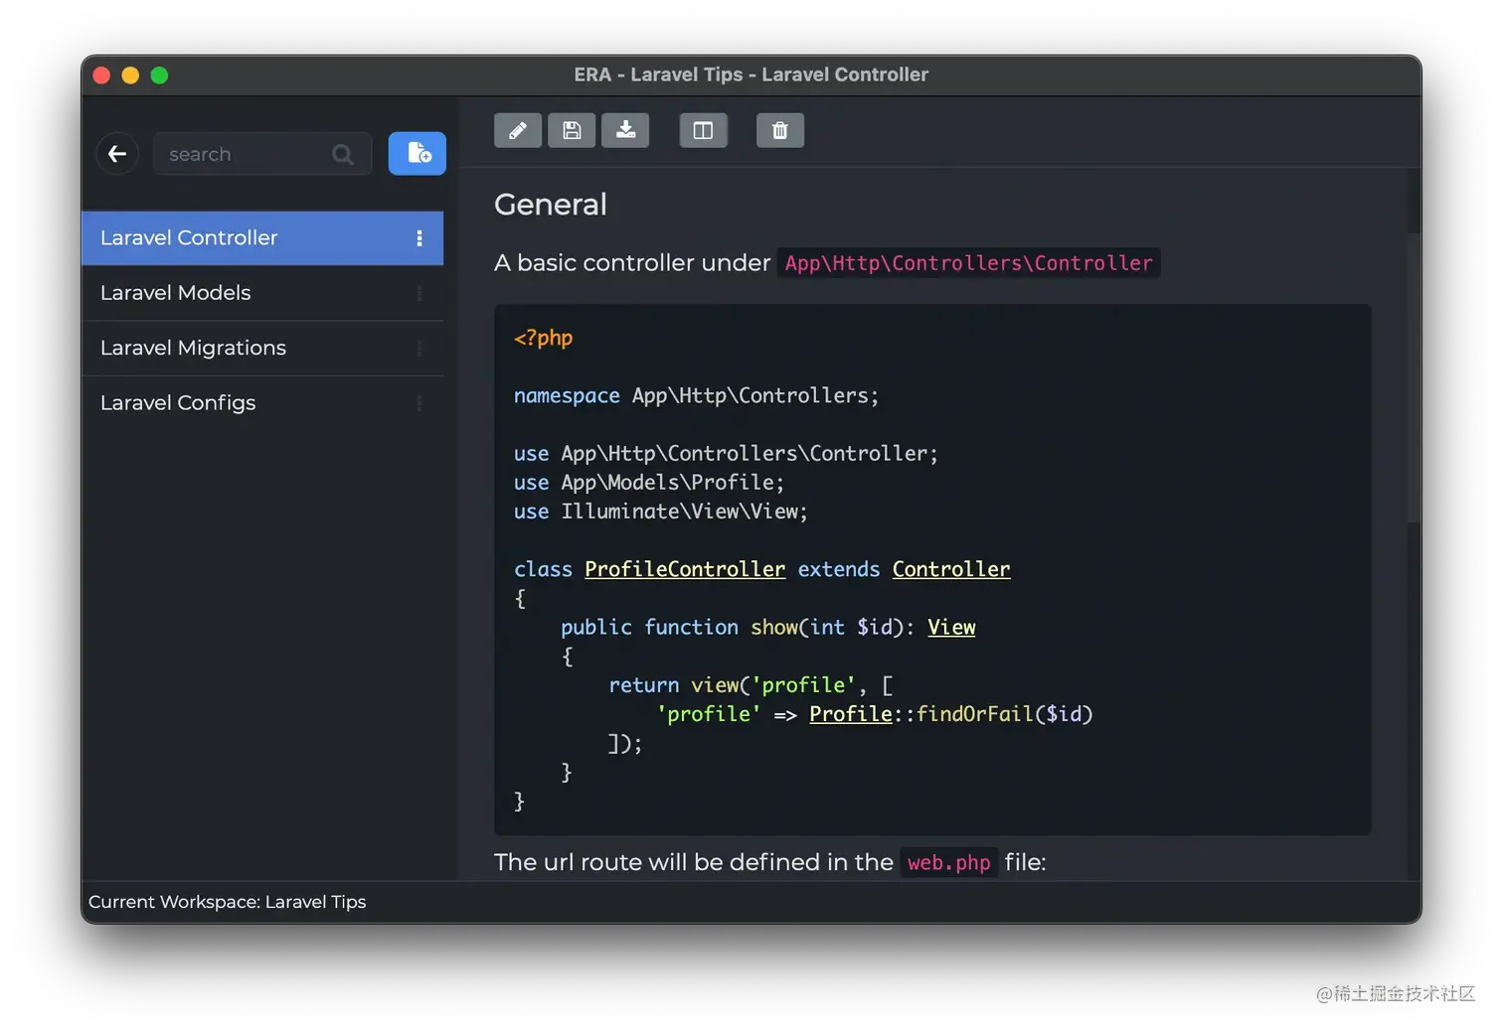Click Profile in the findOrFail line

(x=851, y=714)
